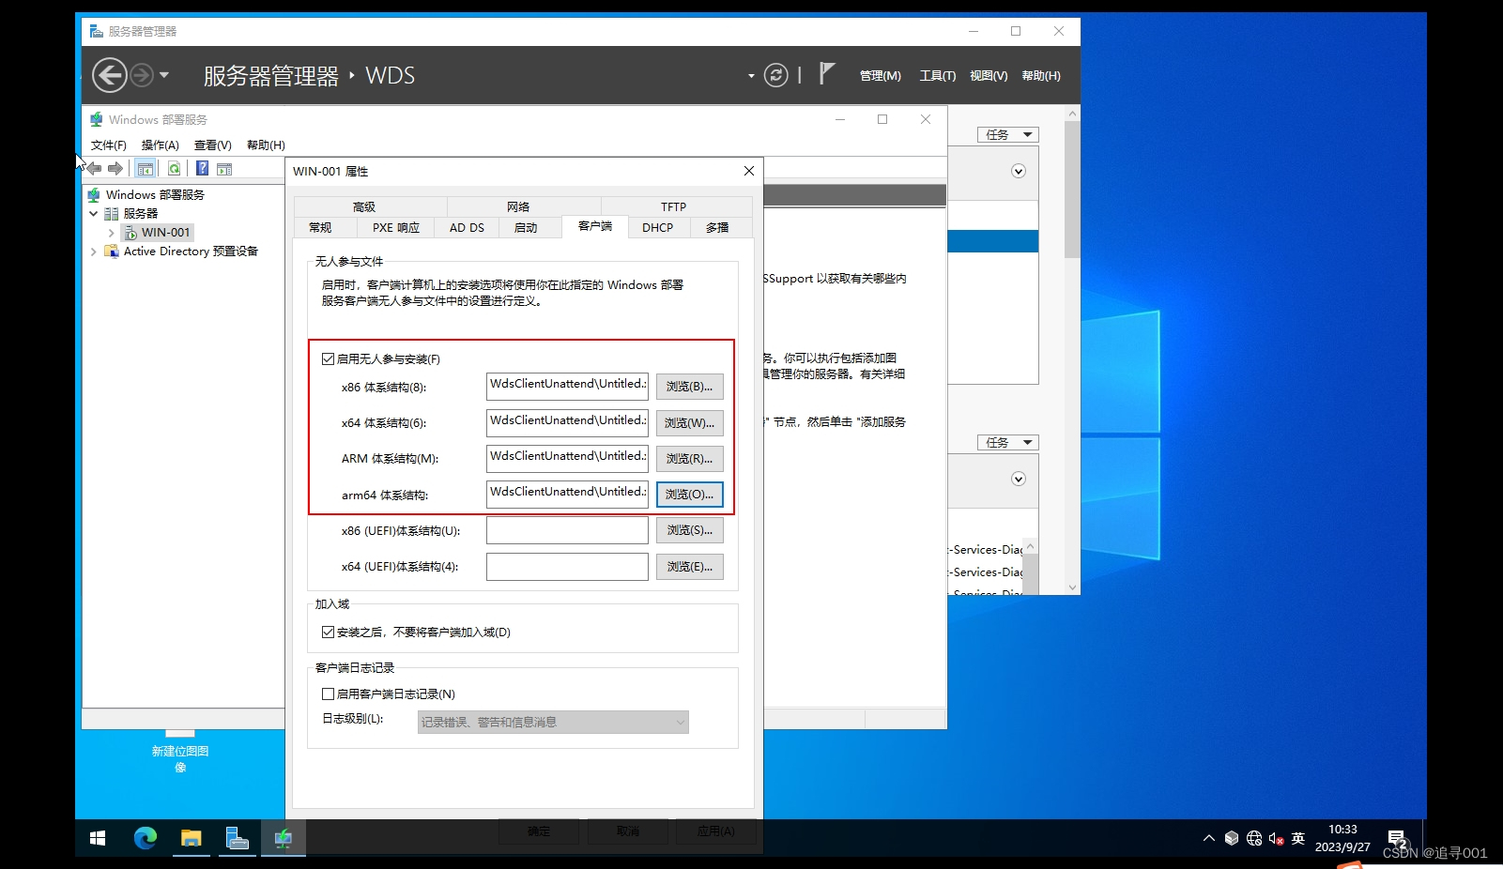Click the box-shaped tray icon

click(1232, 838)
